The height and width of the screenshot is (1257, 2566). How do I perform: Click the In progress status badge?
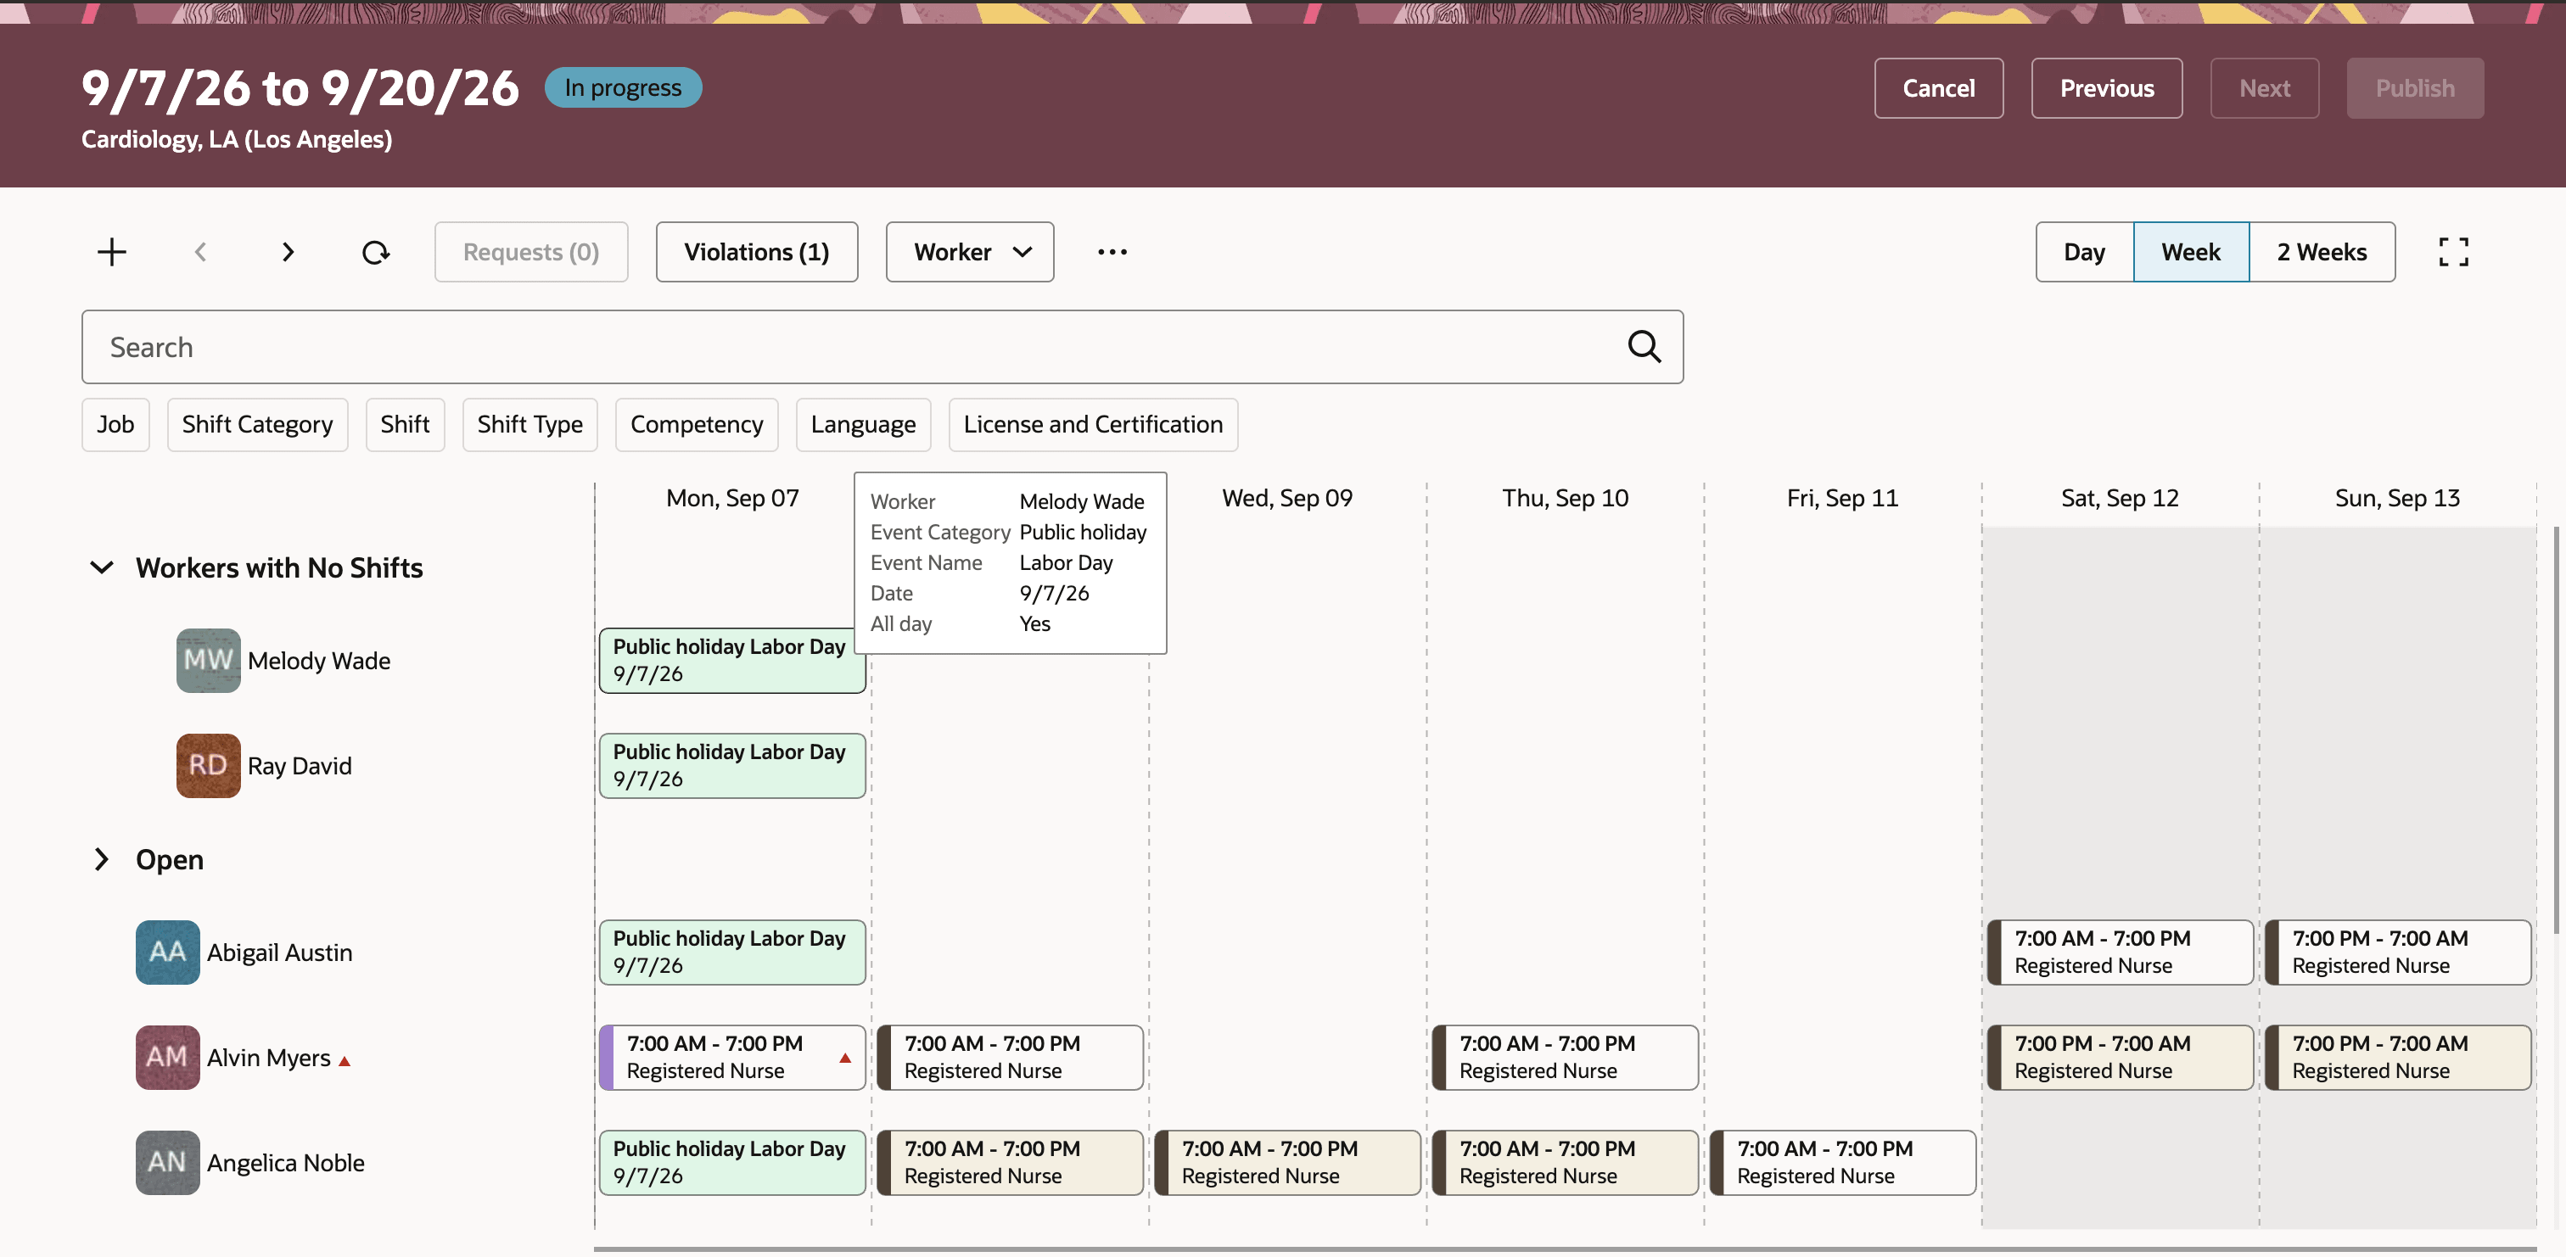click(x=623, y=87)
